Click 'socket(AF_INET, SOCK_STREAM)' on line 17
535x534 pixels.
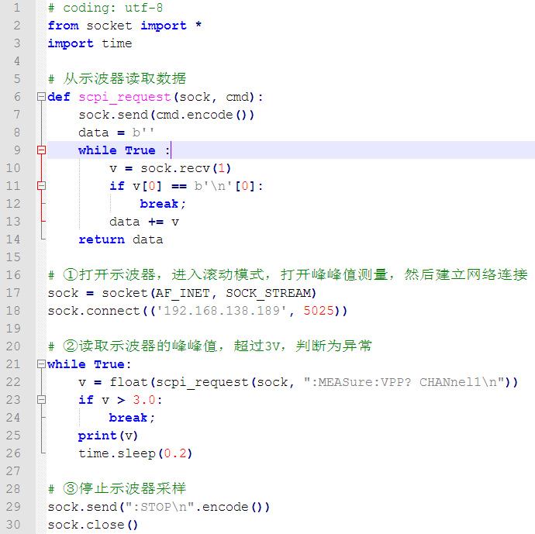209,293
